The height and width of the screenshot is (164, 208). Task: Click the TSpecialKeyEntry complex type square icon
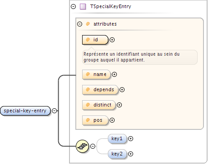click(83, 7)
